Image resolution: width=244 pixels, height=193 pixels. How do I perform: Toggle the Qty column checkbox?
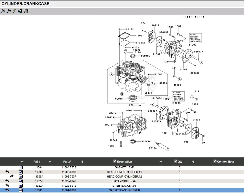click(x=175, y=161)
